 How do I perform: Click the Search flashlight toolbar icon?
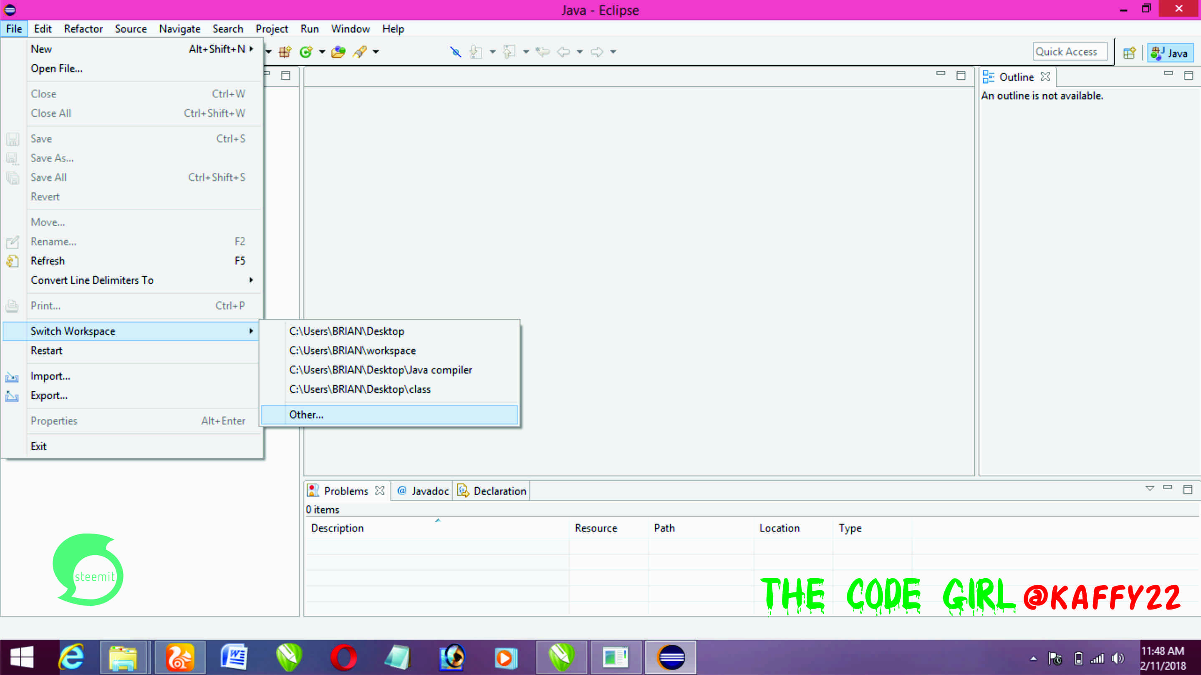(x=359, y=52)
